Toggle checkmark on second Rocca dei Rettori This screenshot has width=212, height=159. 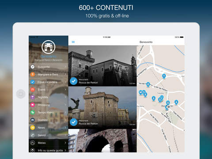tap(74, 122)
